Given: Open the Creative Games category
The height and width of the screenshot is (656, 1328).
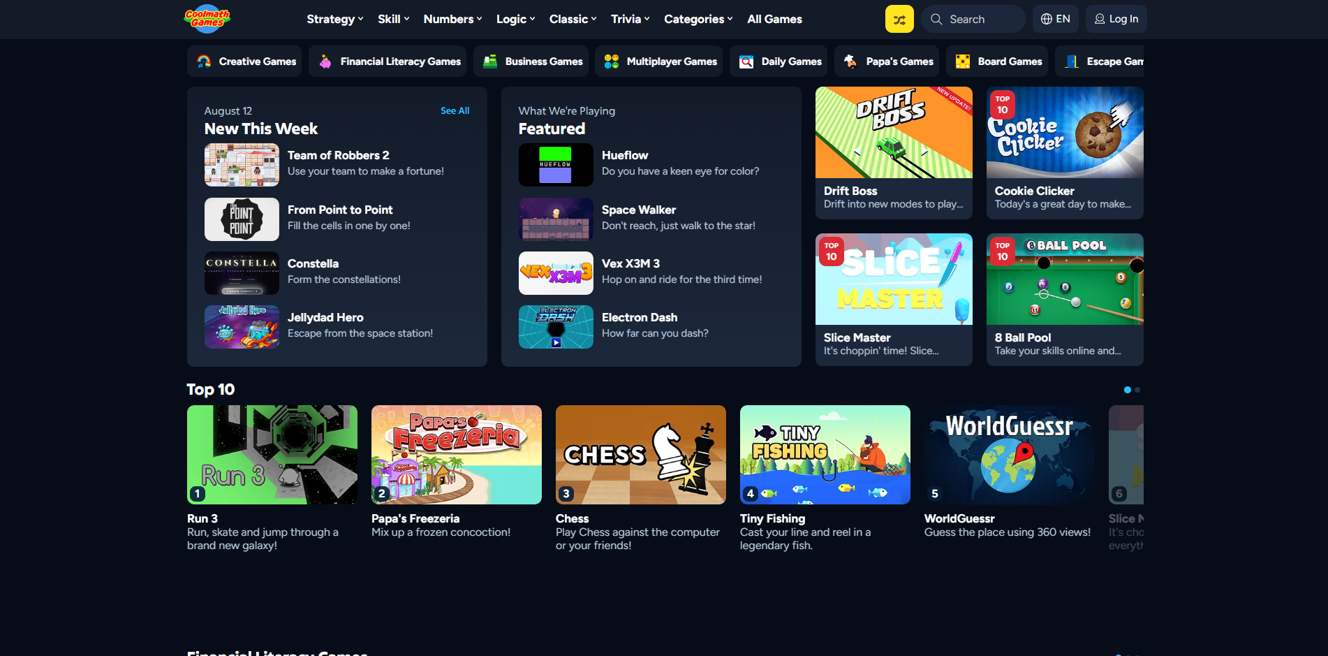Looking at the screenshot, I should click(x=244, y=61).
